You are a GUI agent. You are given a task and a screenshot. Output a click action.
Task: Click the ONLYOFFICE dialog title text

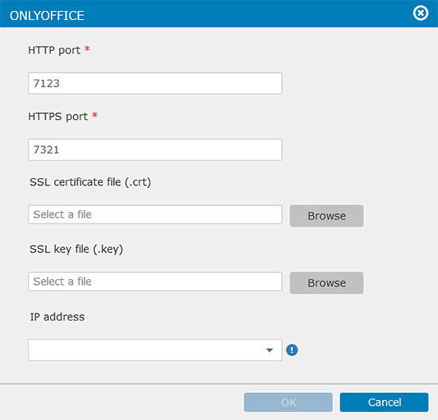pyautogui.click(x=47, y=16)
